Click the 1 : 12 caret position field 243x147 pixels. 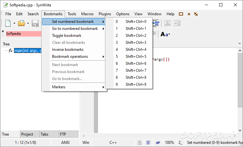[x=26, y=142]
